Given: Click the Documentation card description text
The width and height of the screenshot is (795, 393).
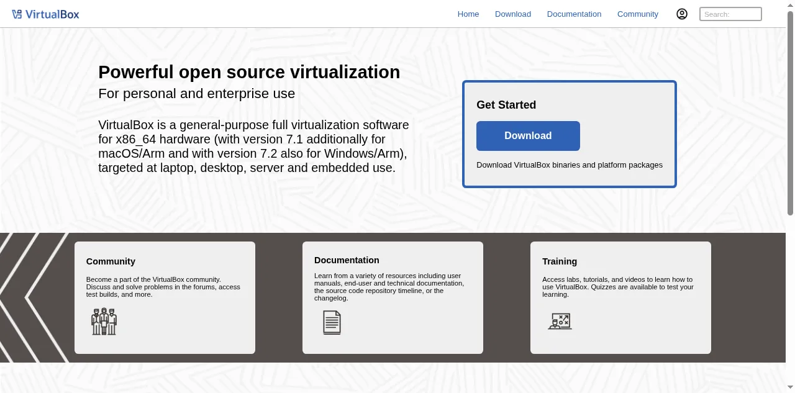Looking at the screenshot, I should (x=389, y=287).
